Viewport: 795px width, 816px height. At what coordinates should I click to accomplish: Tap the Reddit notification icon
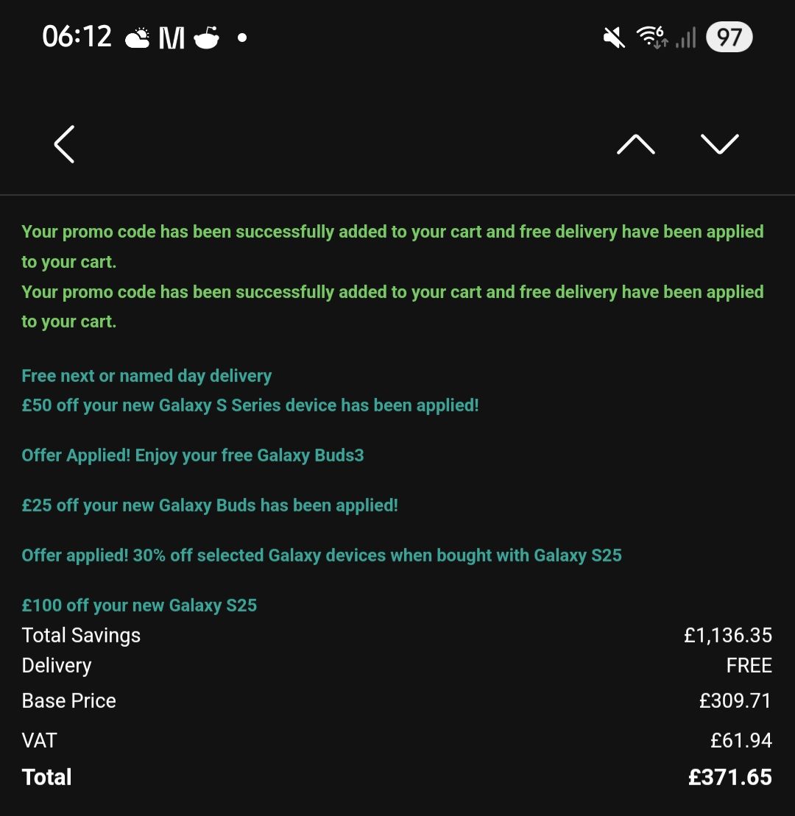[207, 38]
